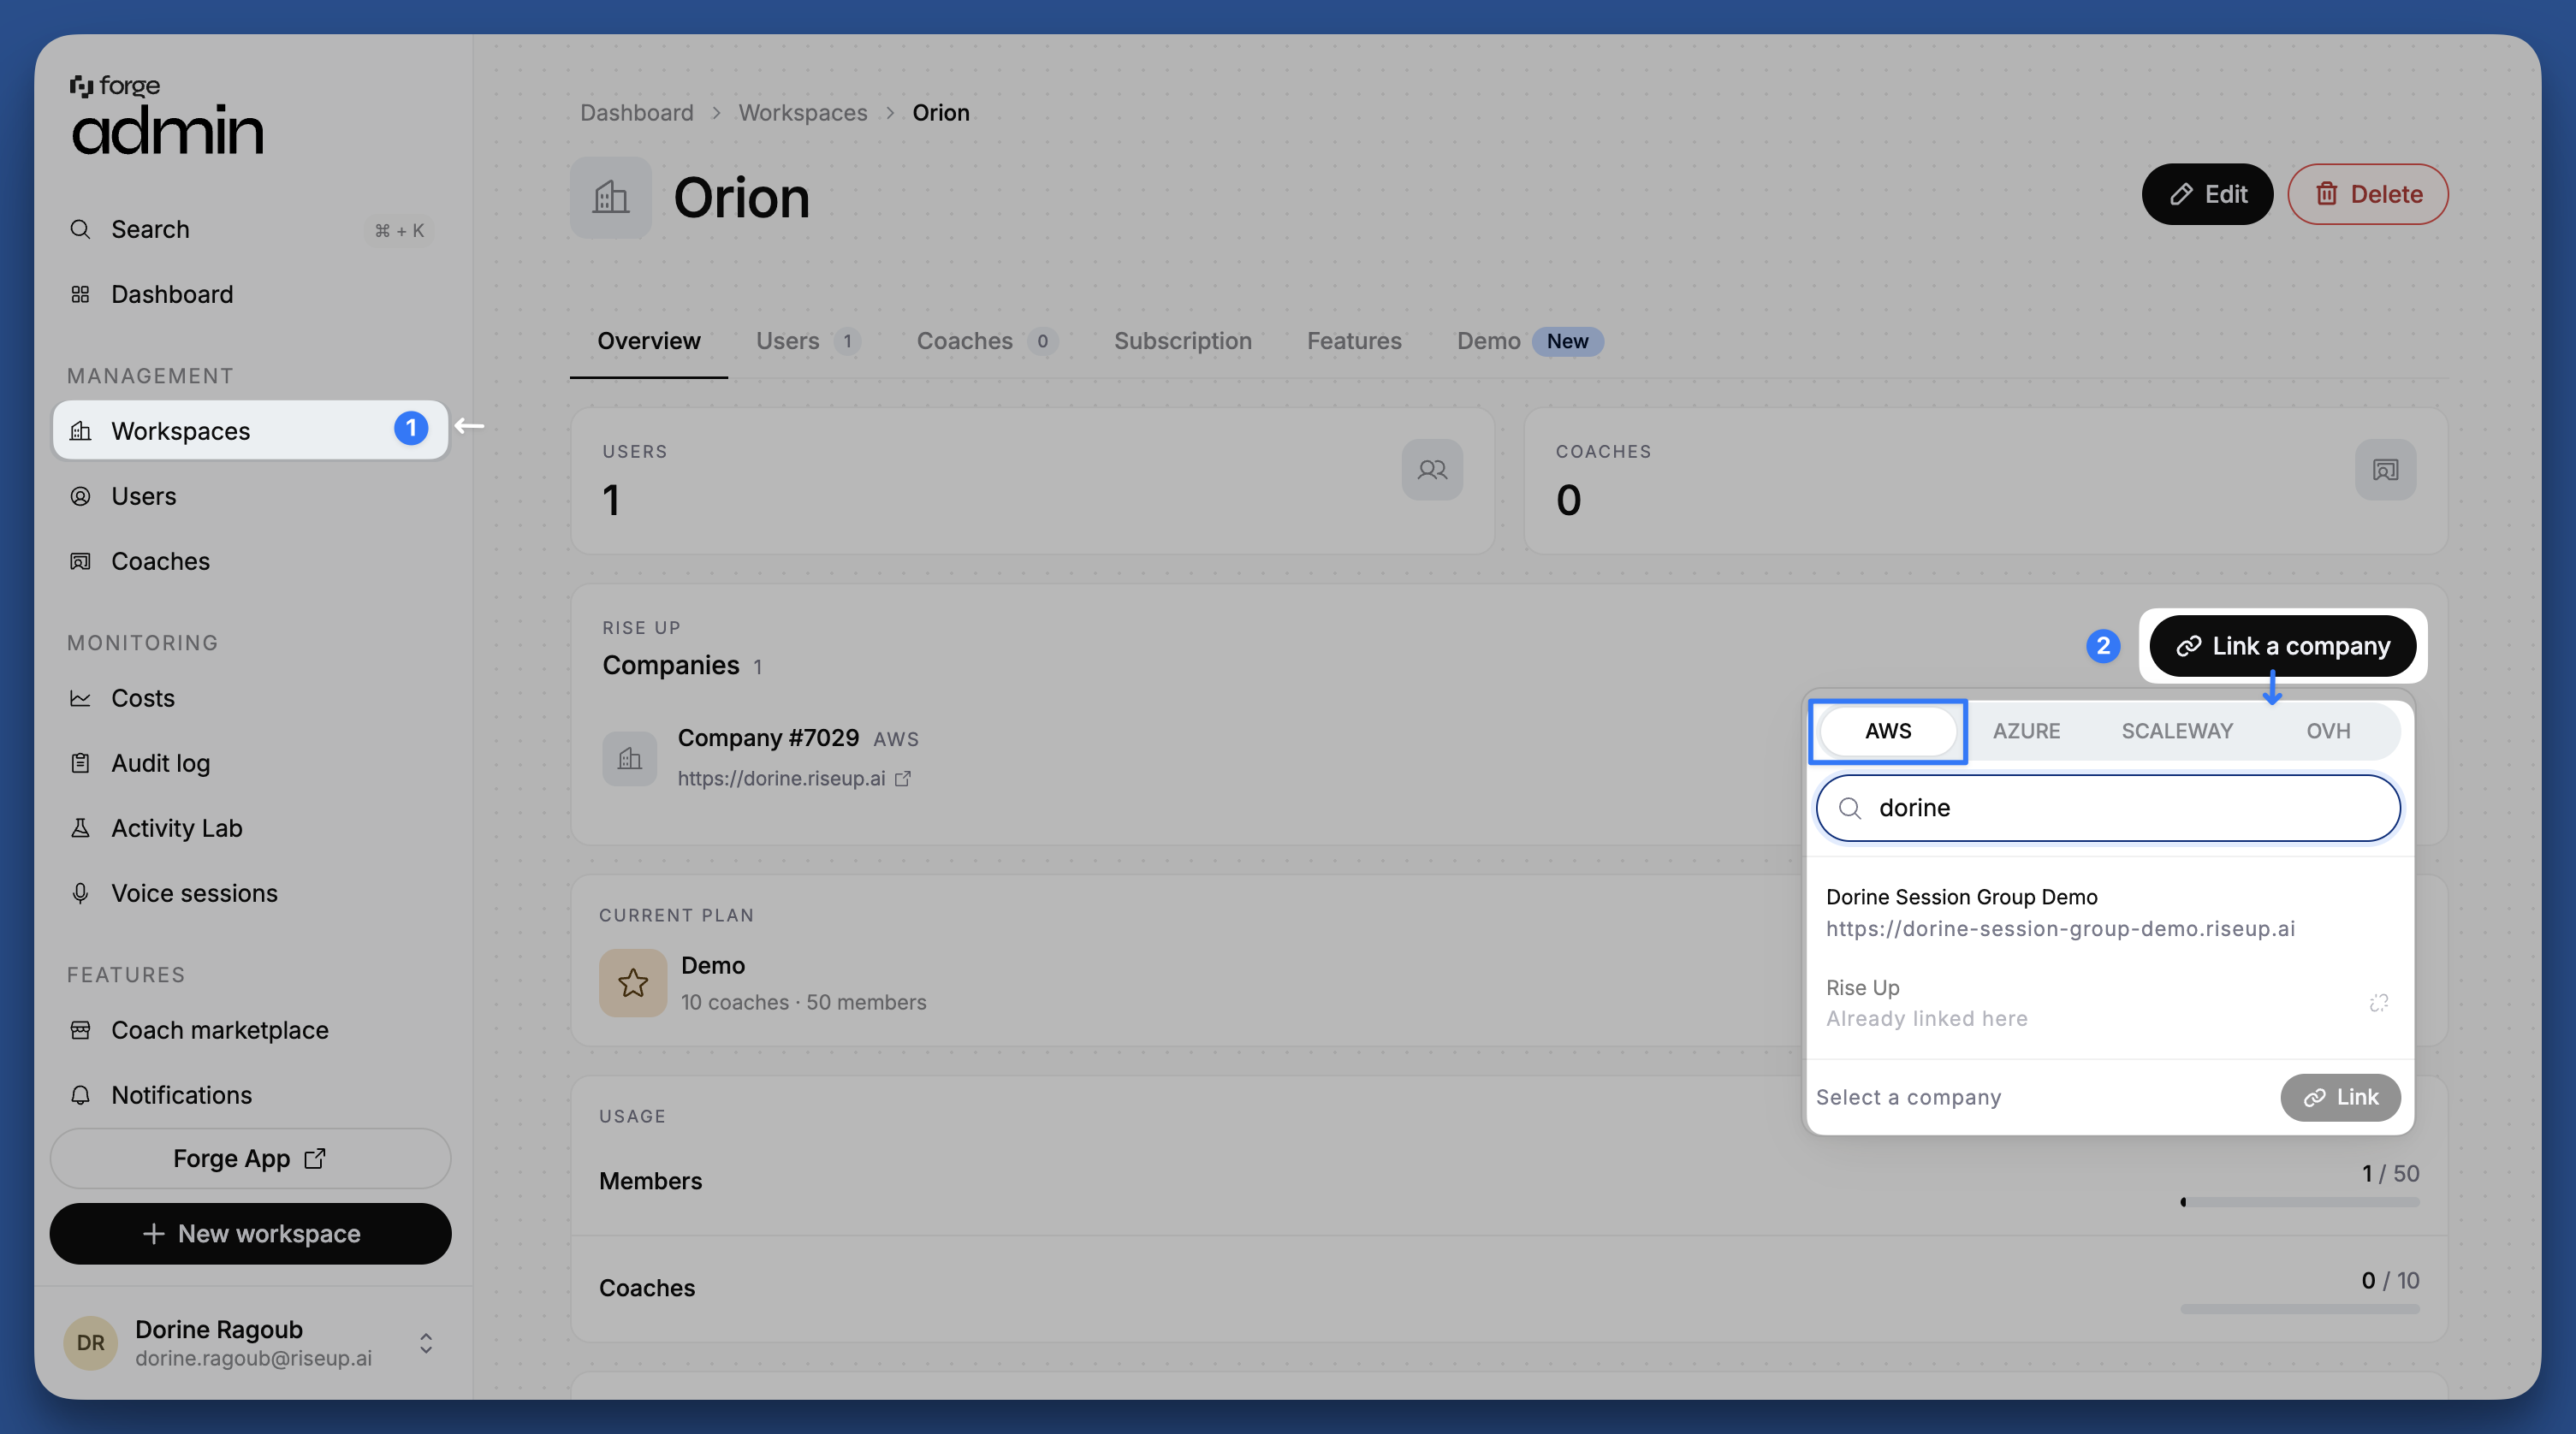Open the Demo tab marked New
Viewport: 2576px width, 1434px height.
pyautogui.click(x=1529, y=341)
